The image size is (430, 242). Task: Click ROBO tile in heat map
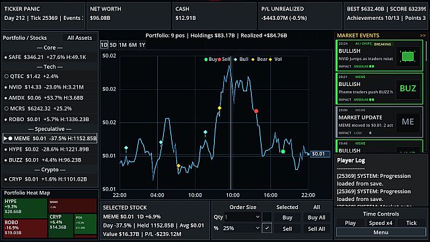click(25, 228)
